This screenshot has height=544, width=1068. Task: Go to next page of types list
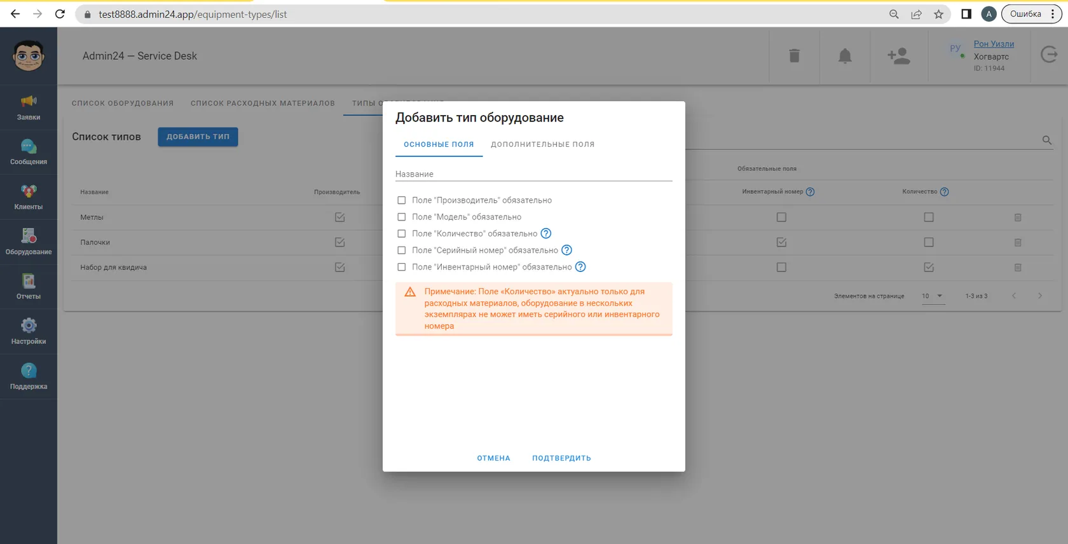(1040, 296)
